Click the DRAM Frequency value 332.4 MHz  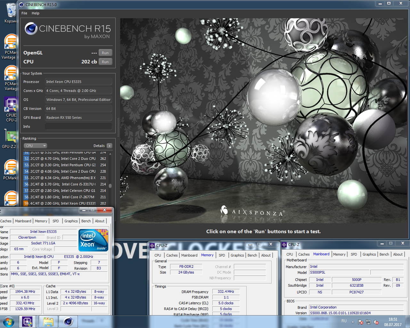click(226, 291)
